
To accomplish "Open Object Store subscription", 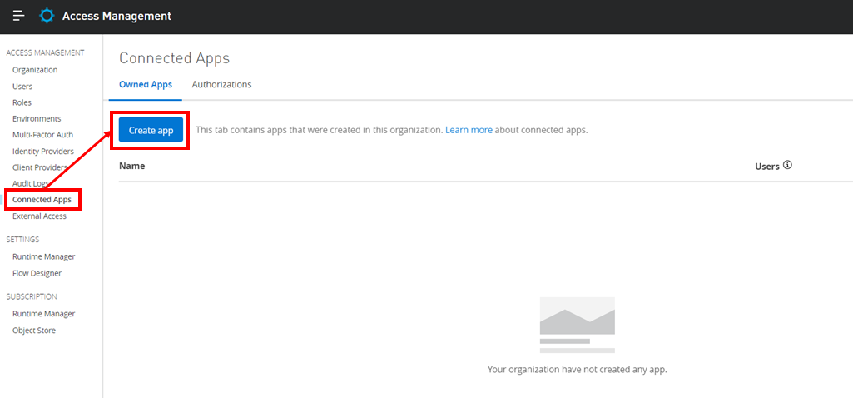I will tap(34, 331).
